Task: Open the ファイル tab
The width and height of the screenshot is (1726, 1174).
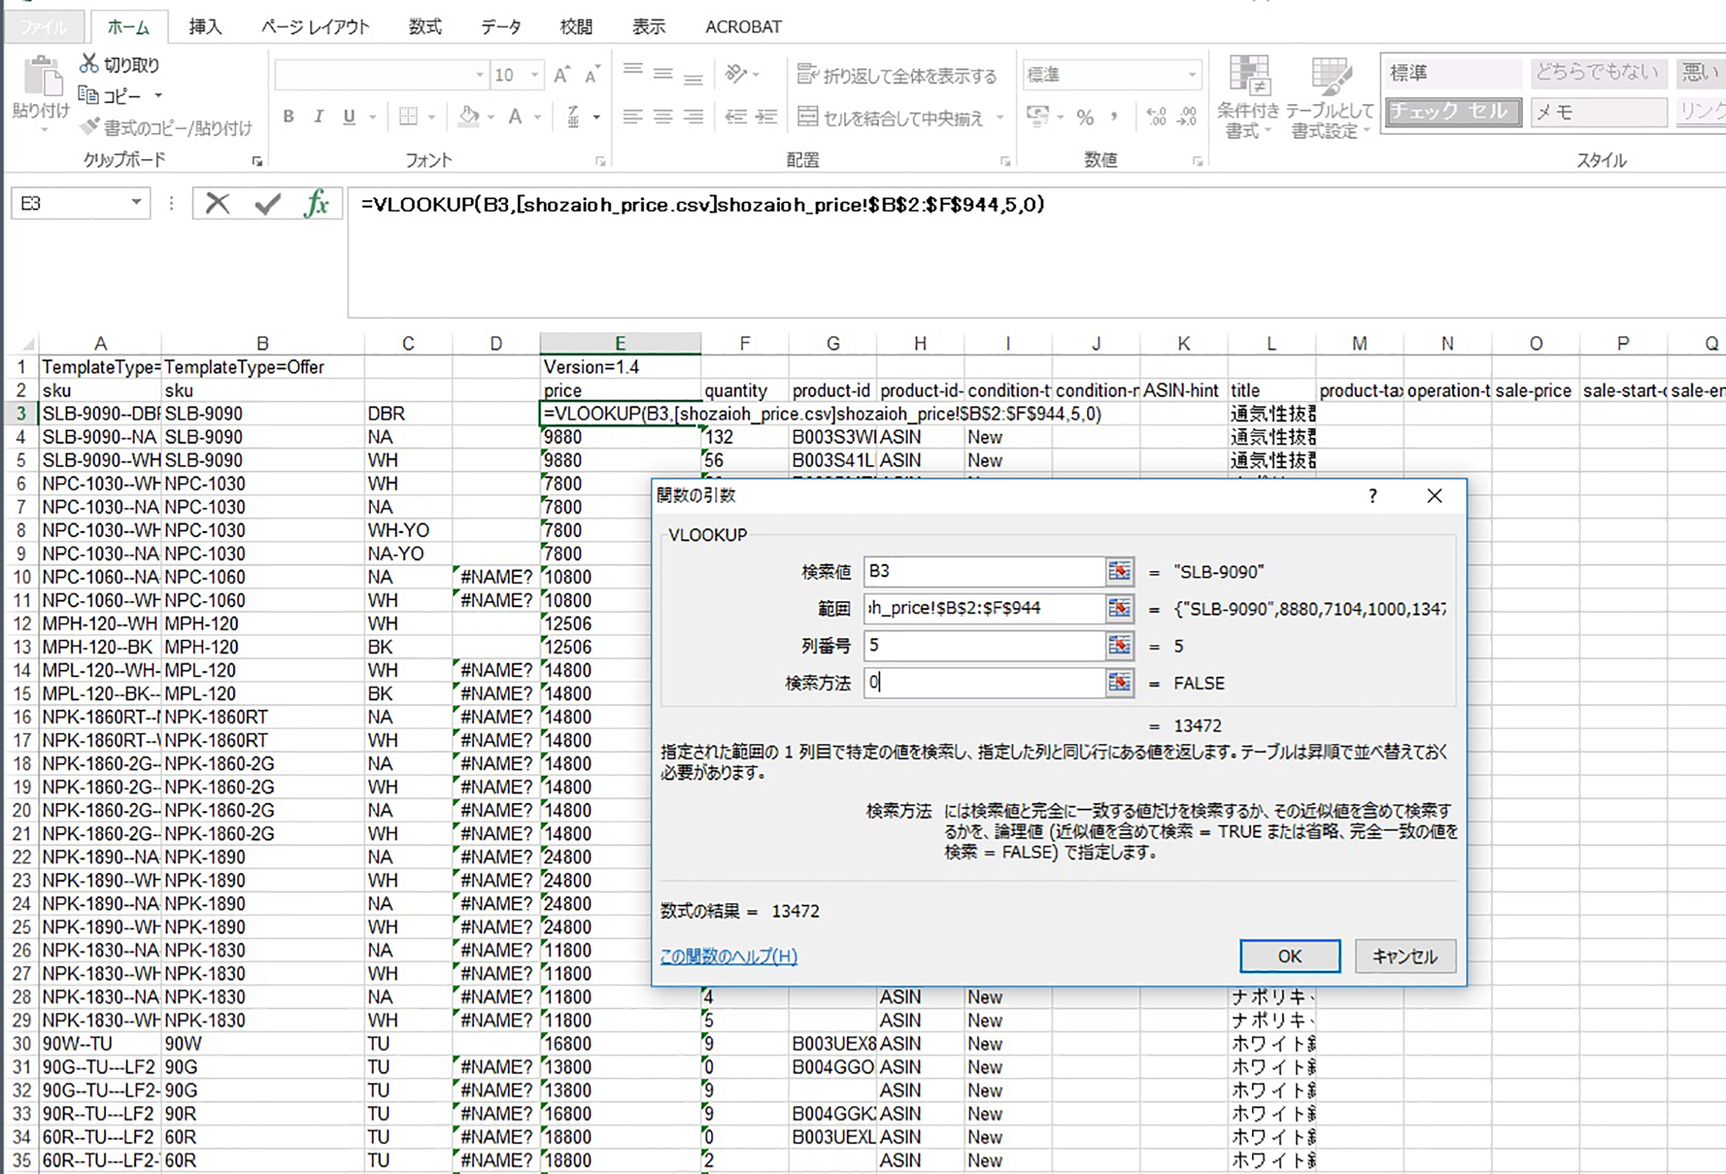Action: coord(43,27)
